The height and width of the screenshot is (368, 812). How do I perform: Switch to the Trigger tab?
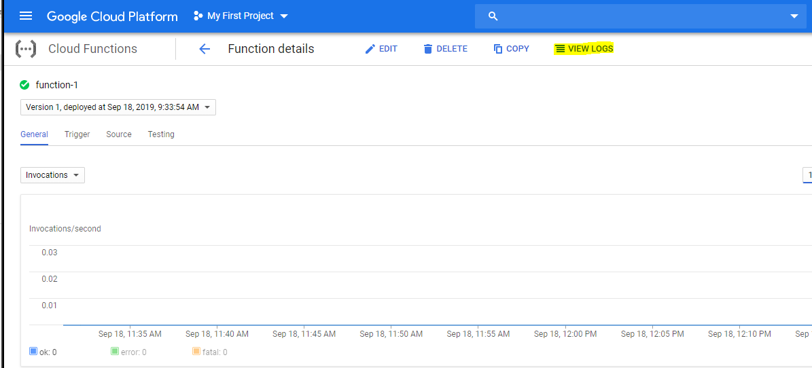[x=77, y=134]
